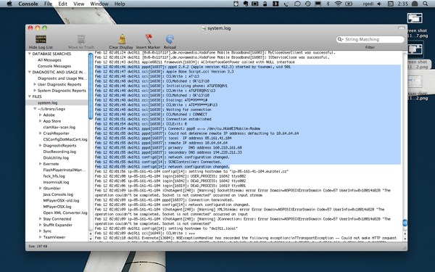
Task: Click the Move to Trash toolbar icon
Action: click(x=81, y=39)
